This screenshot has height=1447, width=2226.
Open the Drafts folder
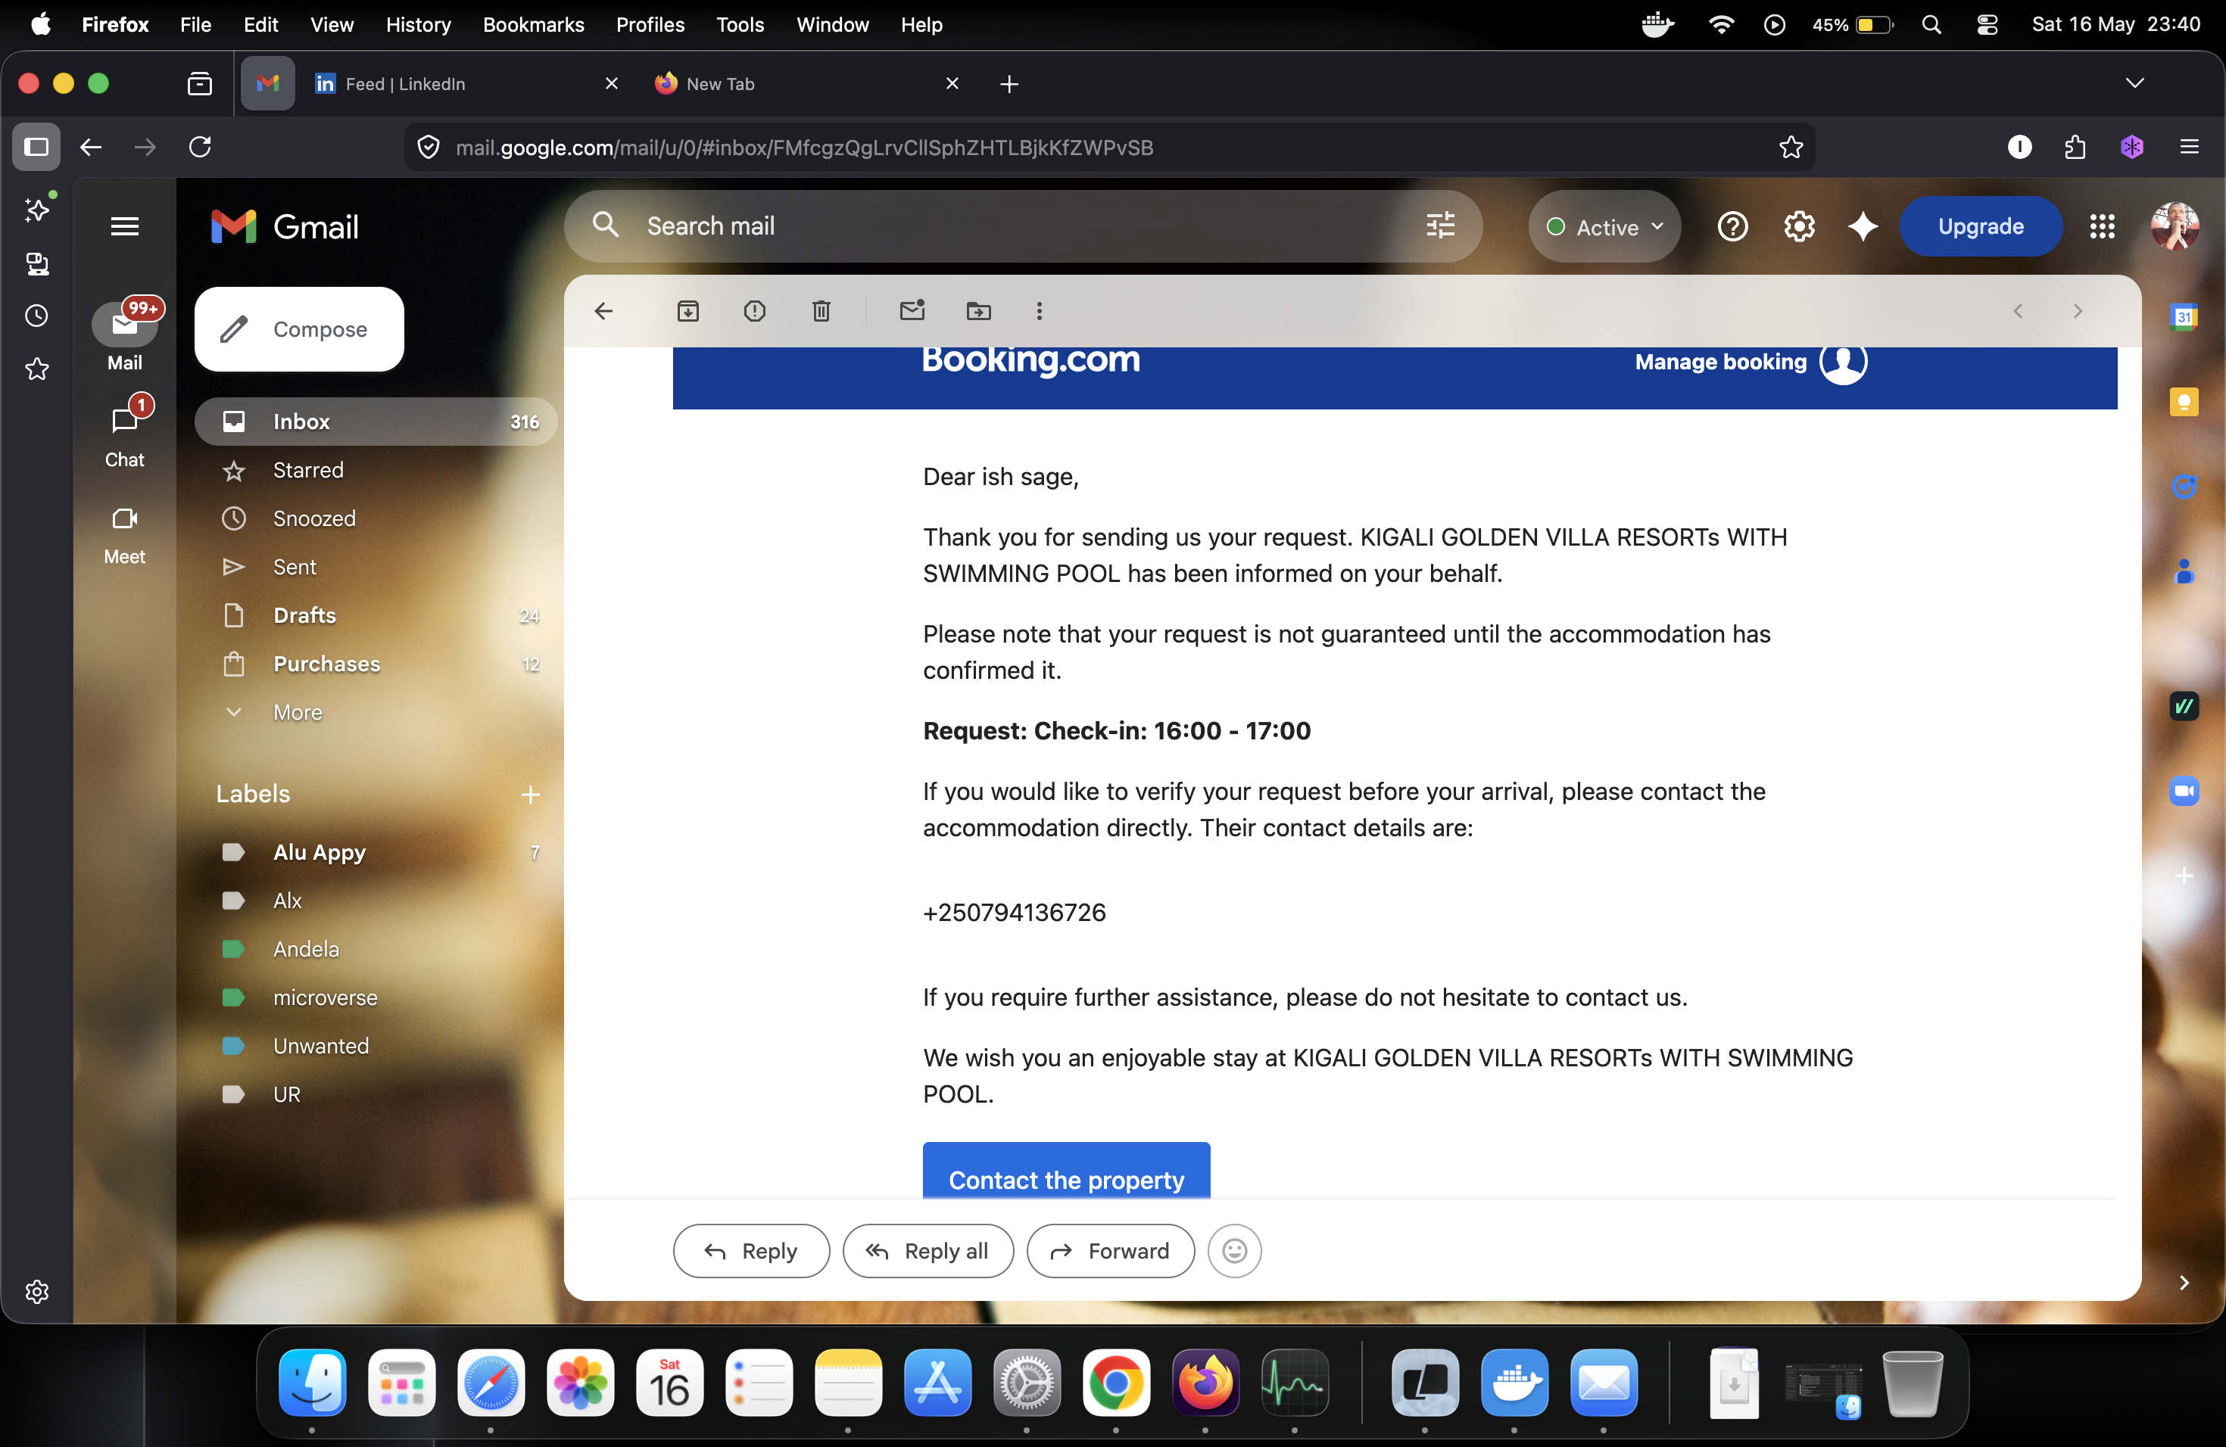[x=375, y=615]
